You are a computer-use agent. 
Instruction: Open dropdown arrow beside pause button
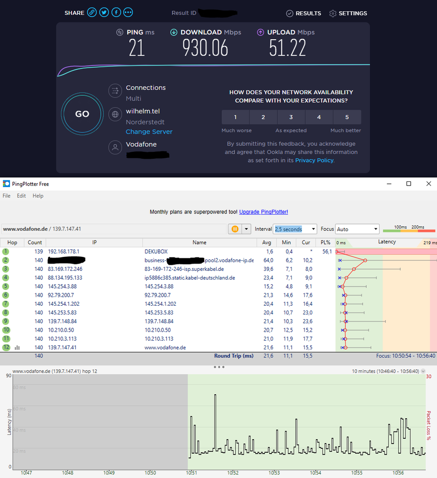pos(246,229)
